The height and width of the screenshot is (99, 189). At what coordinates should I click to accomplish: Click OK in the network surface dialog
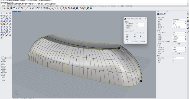pyautogui.click(x=128, y=42)
